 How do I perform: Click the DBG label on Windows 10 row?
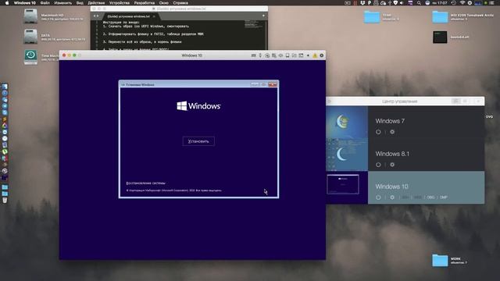click(x=430, y=197)
